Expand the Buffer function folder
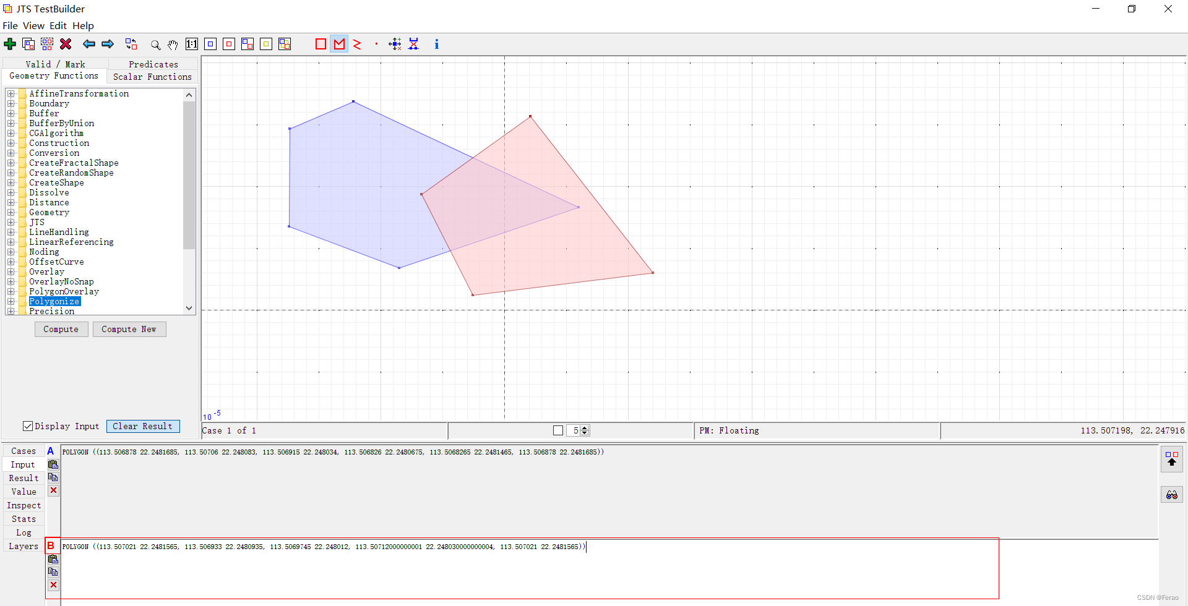The height and width of the screenshot is (606, 1188). pos(11,113)
